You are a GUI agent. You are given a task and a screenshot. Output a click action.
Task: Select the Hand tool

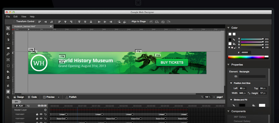coord(8,92)
